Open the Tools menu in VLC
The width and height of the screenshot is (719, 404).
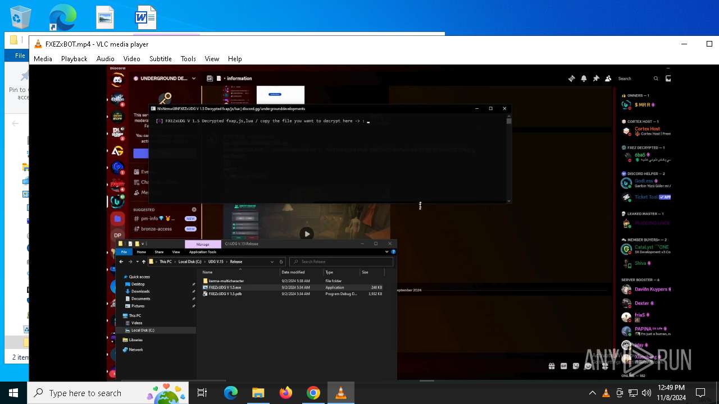point(188,59)
